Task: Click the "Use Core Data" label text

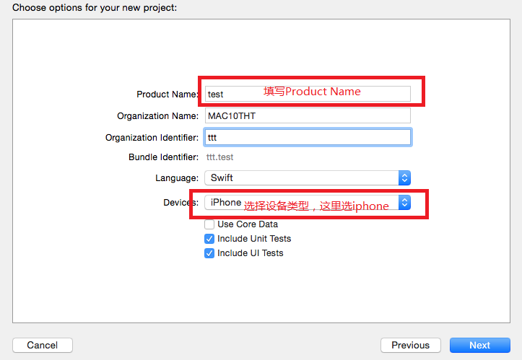Action: pos(248,224)
